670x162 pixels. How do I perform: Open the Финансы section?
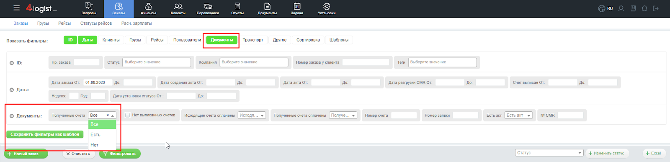tap(148, 9)
